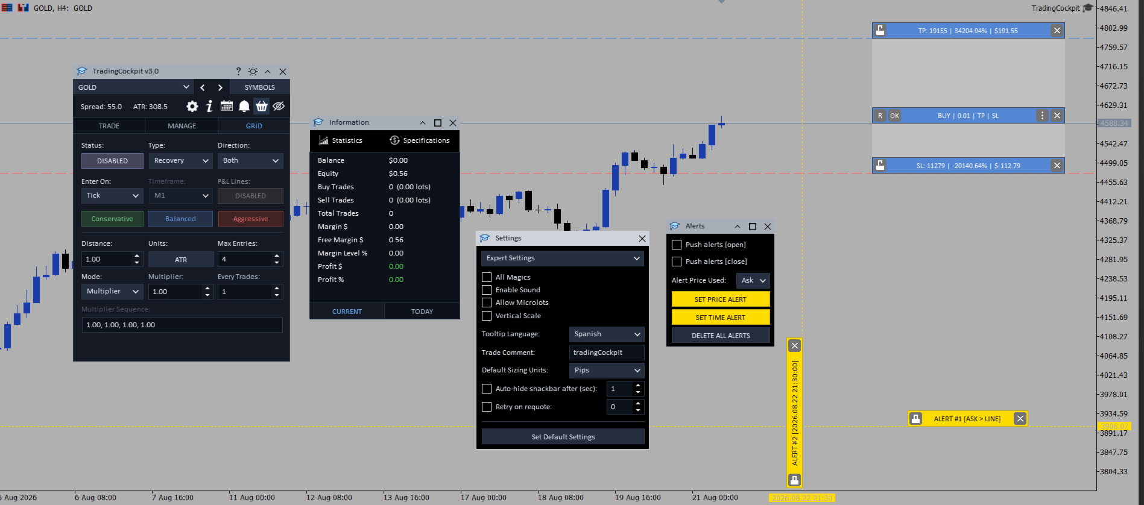Viewport: 1144px width, 505px height.
Task: Show TODAY statistics tab
Action: coord(422,312)
